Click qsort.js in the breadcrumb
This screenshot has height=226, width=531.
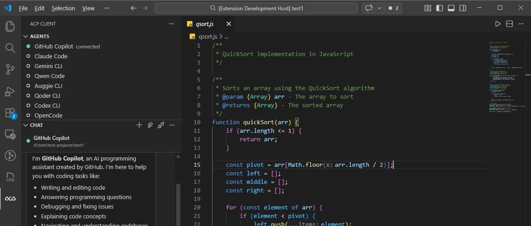[x=208, y=36]
